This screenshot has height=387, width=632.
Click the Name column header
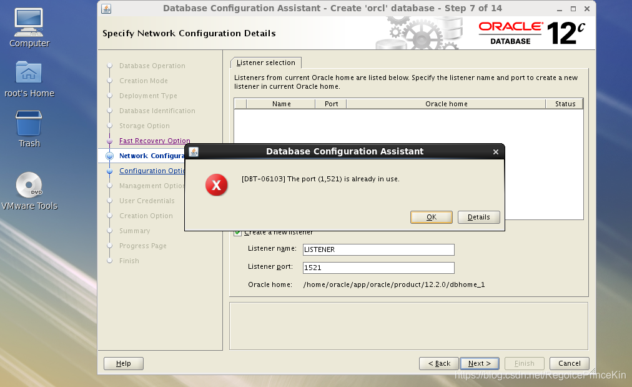coord(281,104)
